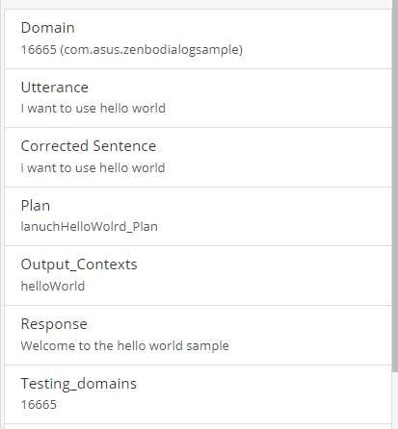Select the helloWorld output context value
Viewport: 398px width, 429px height.
pos(53,286)
